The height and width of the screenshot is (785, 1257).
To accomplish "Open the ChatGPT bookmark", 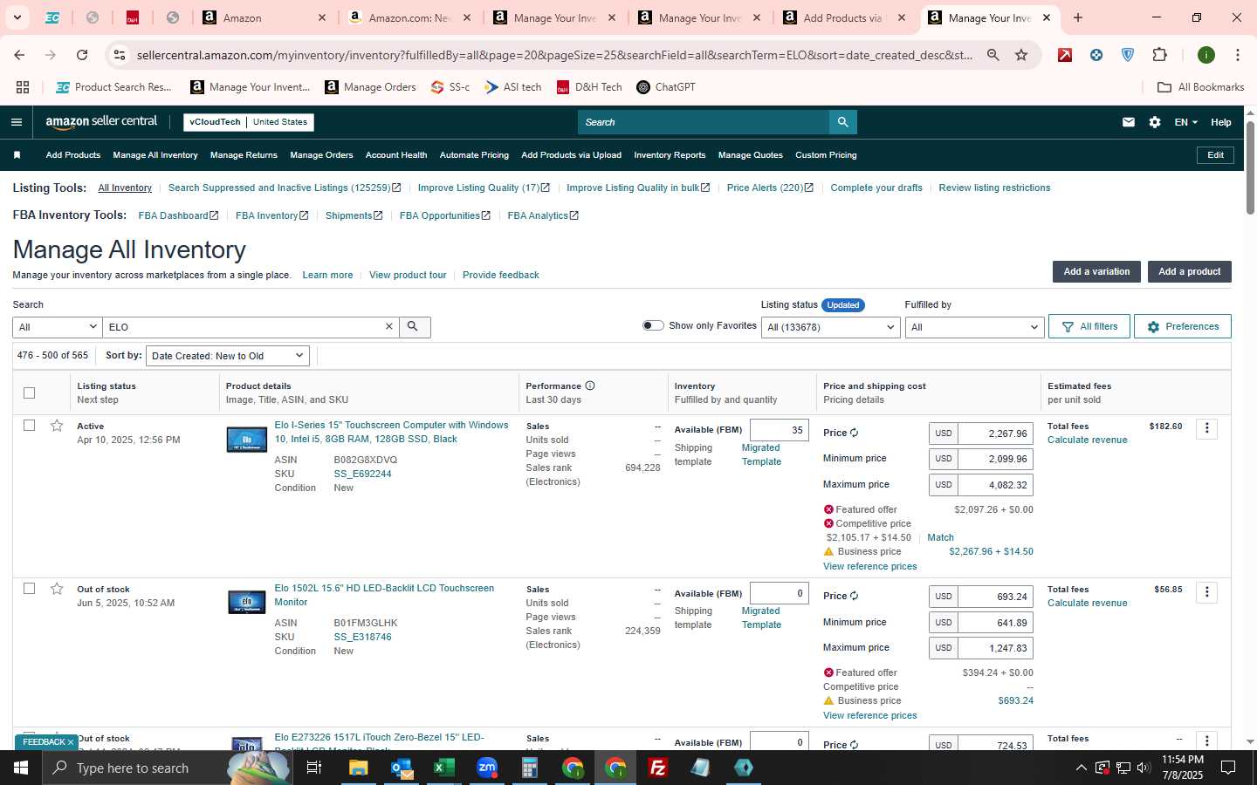I will click(x=666, y=87).
